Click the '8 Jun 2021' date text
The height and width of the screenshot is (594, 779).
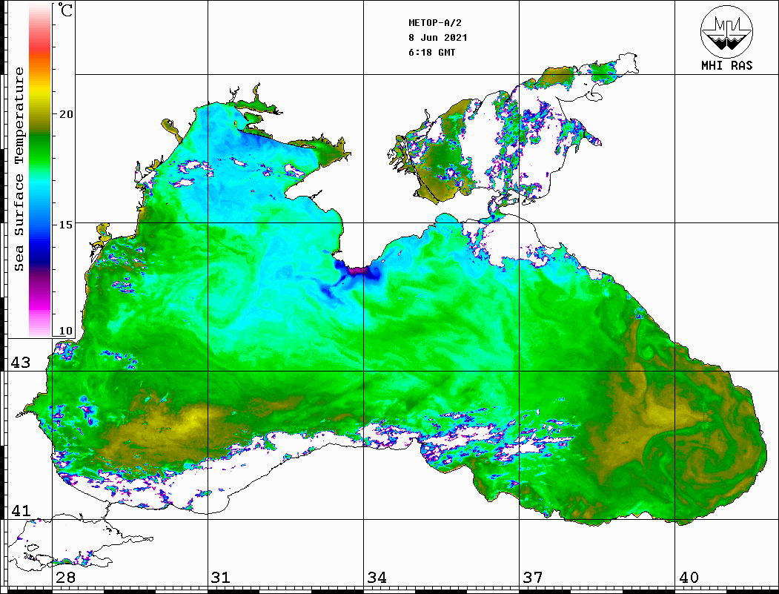pyautogui.click(x=438, y=38)
